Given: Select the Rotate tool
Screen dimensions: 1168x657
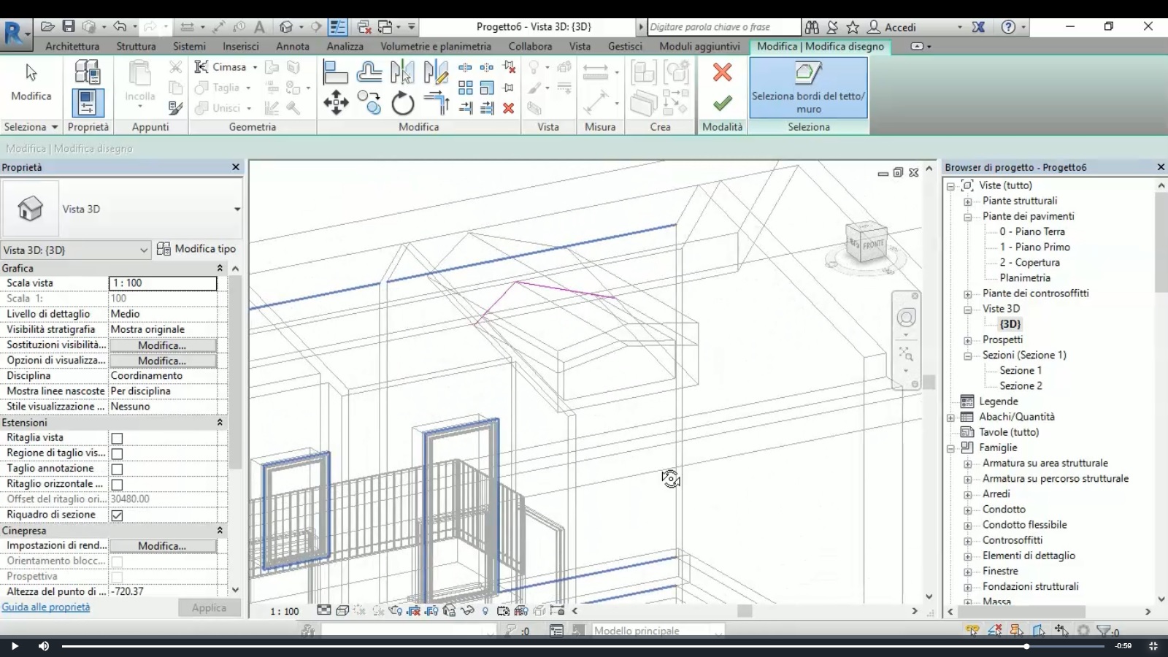Looking at the screenshot, I should pyautogui.click(x=402, y=104).
